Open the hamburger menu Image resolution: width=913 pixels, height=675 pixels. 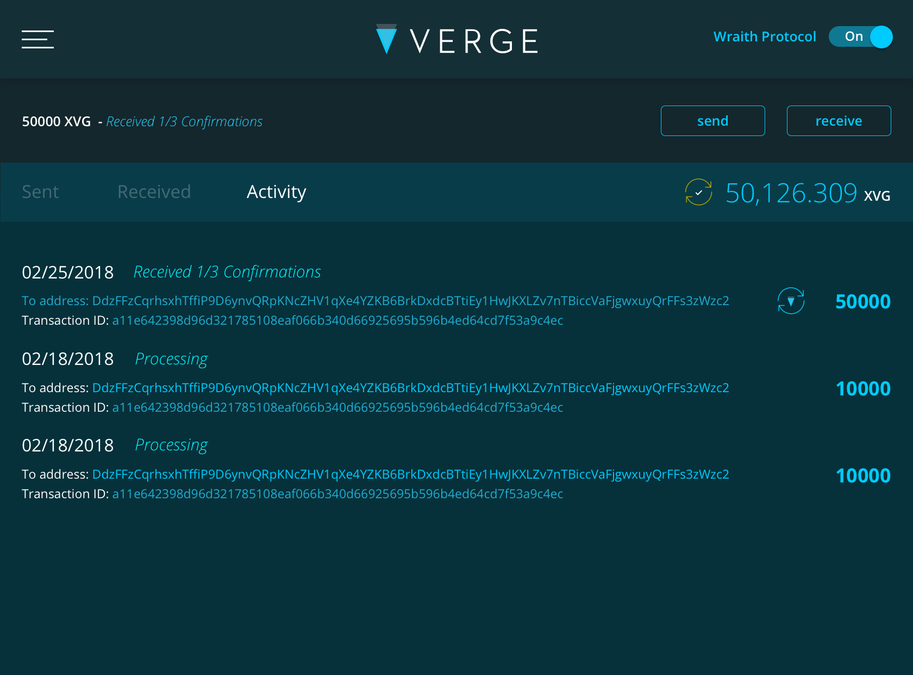(x=37, y=39)
